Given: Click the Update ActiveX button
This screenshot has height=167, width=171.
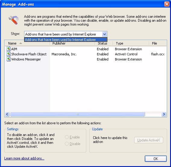Looking at the screenshot, I should pos(149,140).
